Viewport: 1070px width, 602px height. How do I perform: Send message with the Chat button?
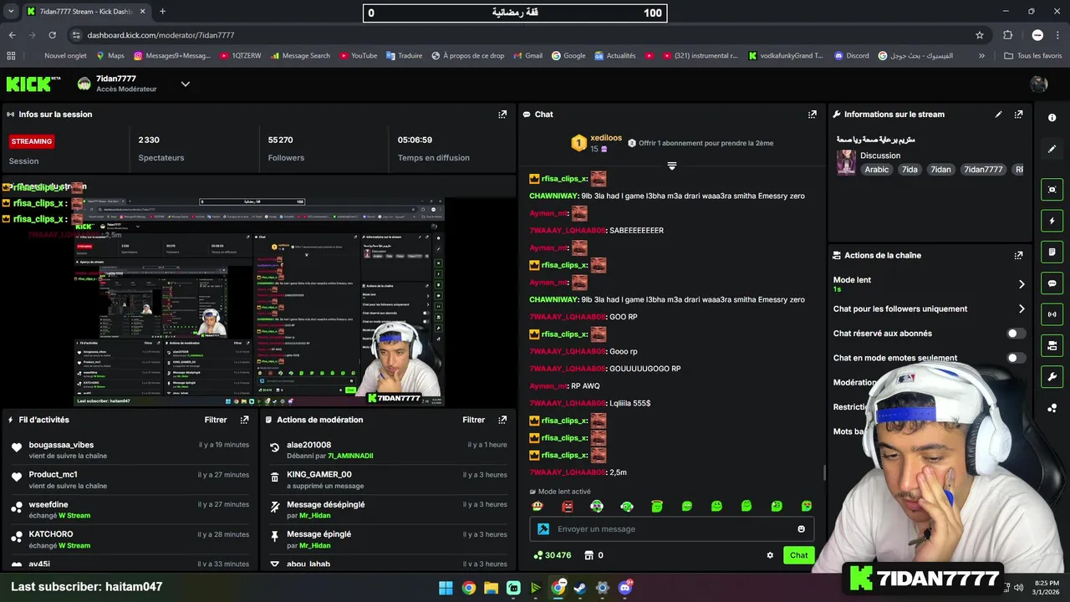[798, 555]
